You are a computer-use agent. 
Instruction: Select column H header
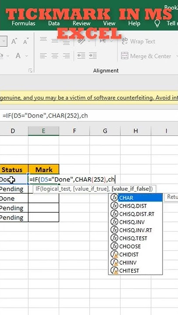click(x=136, y=131)
